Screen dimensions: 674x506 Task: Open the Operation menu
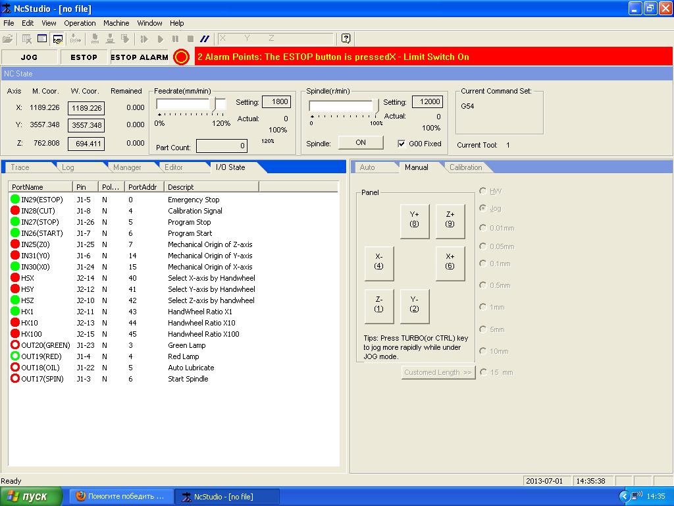[x=80, y=23]
